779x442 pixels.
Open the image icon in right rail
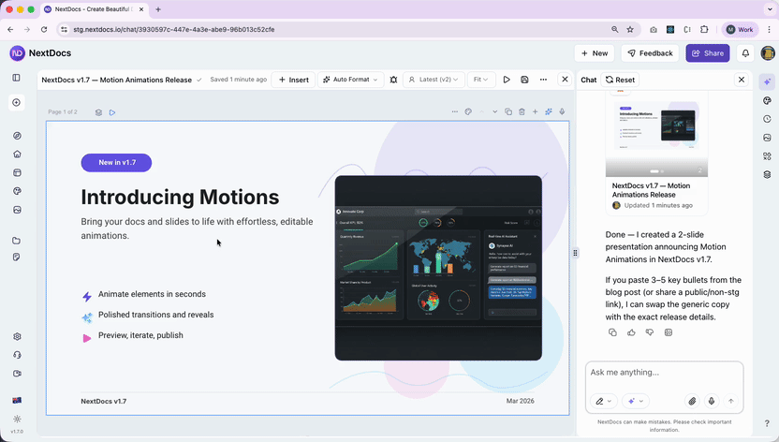[767, 138]
